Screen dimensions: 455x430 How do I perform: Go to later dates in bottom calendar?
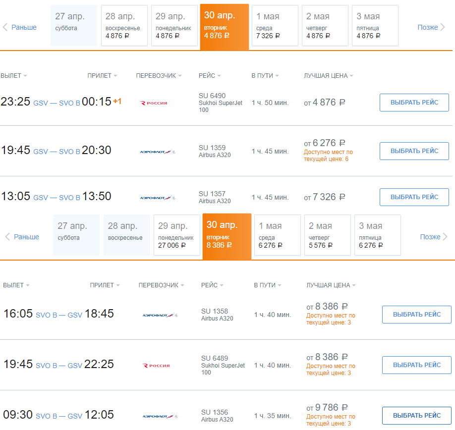[432, 237]
